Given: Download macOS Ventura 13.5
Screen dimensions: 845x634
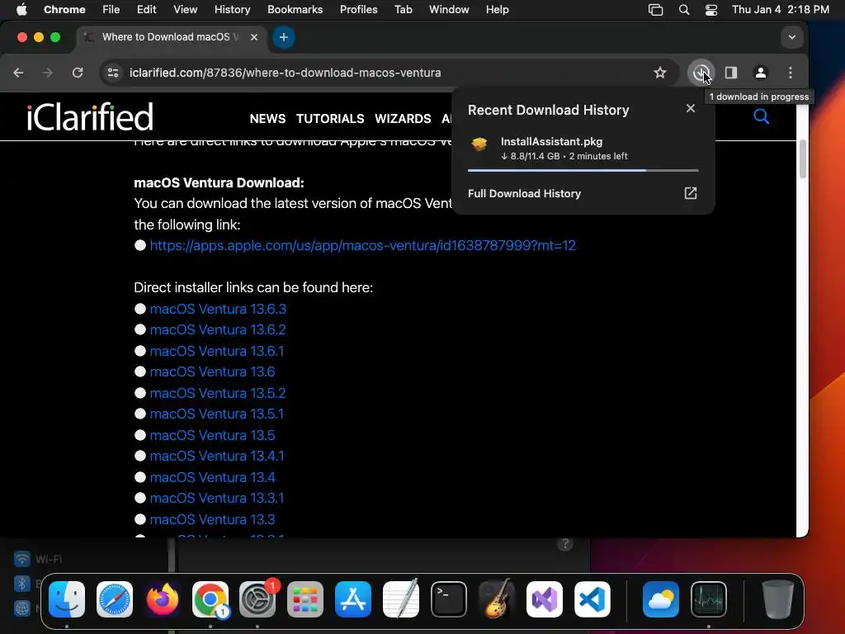Looking at the screenshot, I should (212, 435).
